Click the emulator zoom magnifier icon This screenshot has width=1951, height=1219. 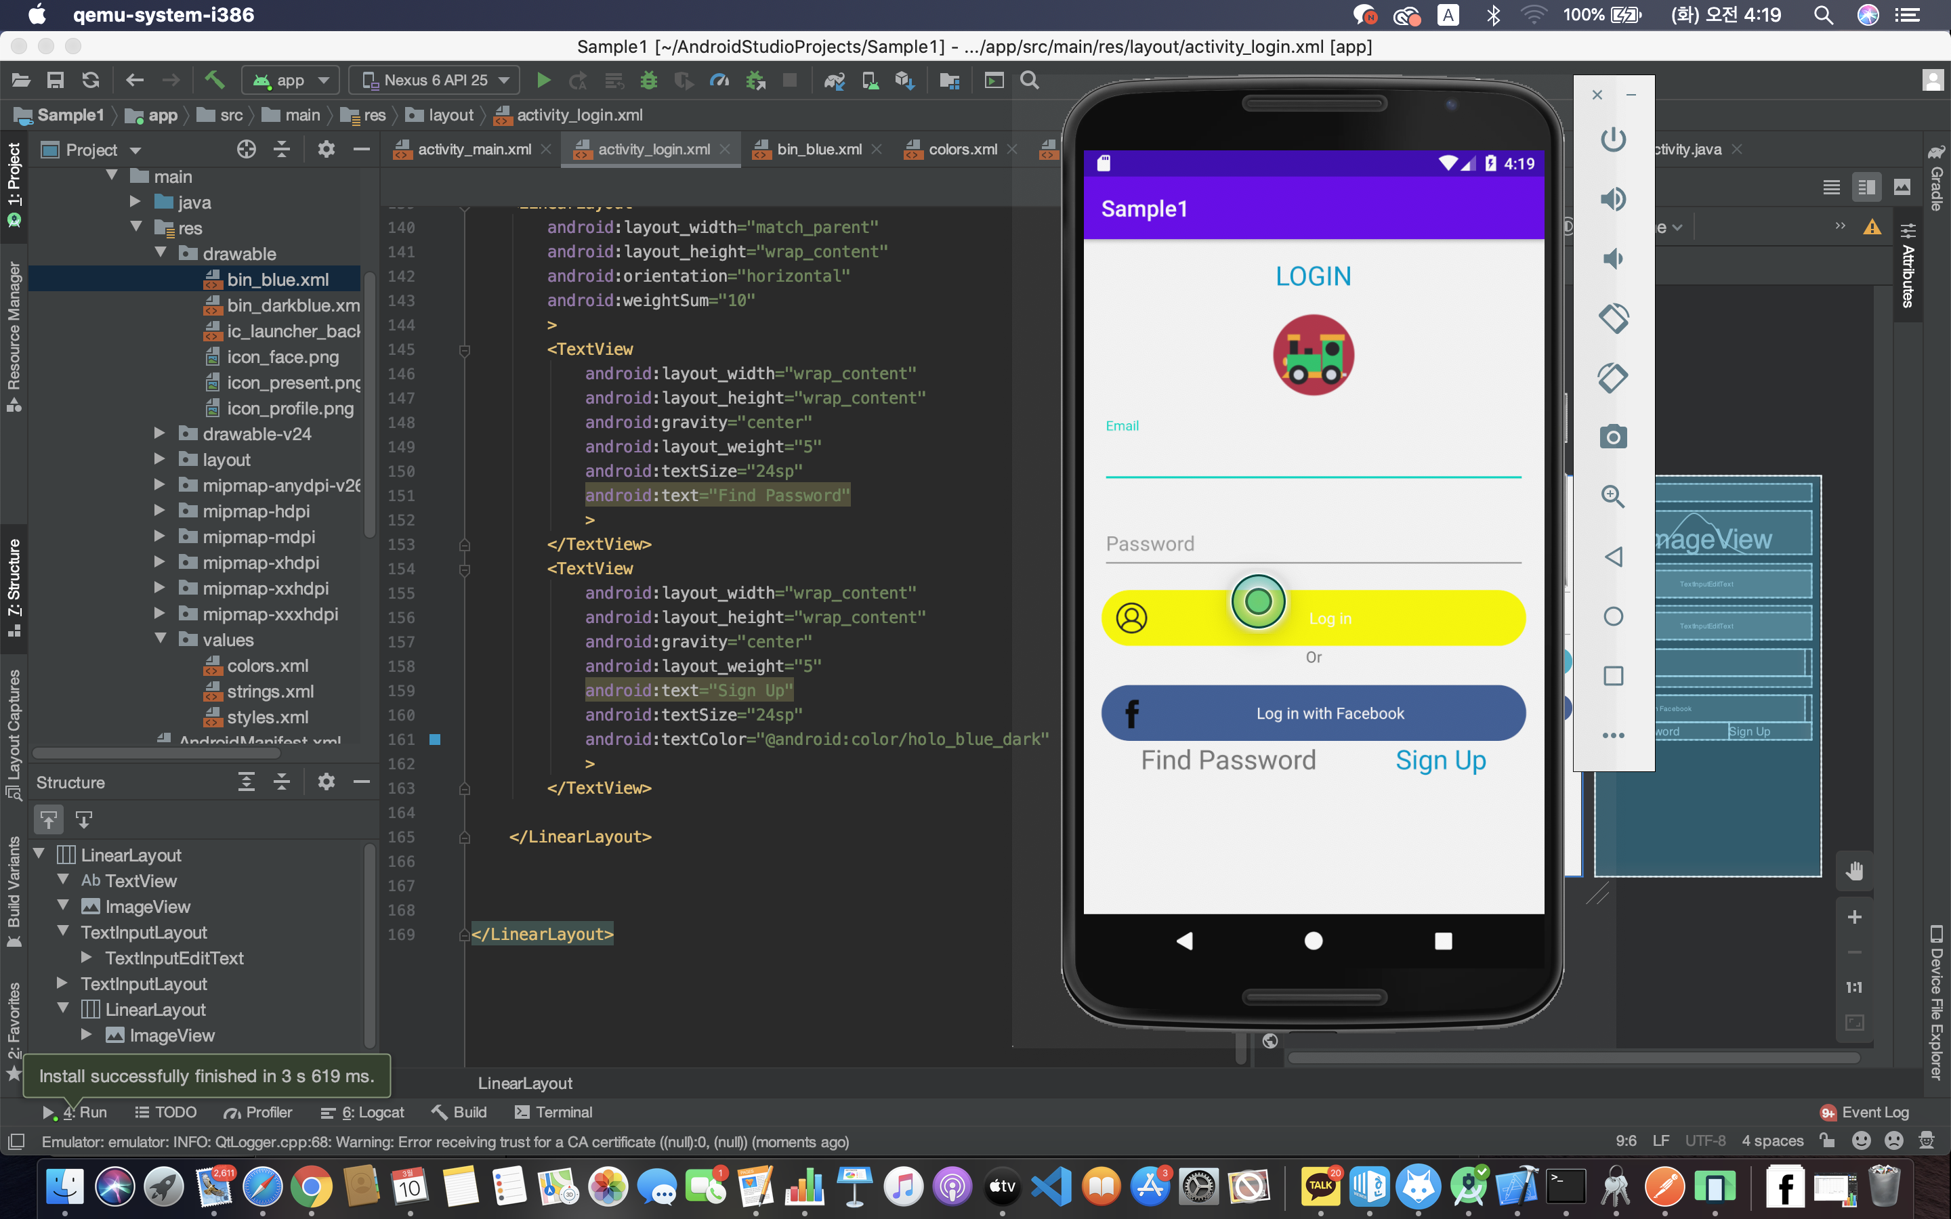click(x=1612, y=496)
